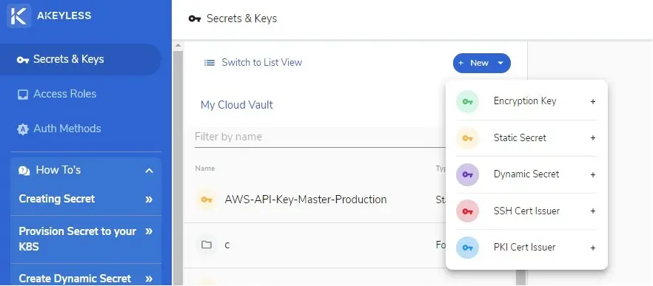Click the green Encryption Key icon

pyautogui.click(x=467, y=101)
